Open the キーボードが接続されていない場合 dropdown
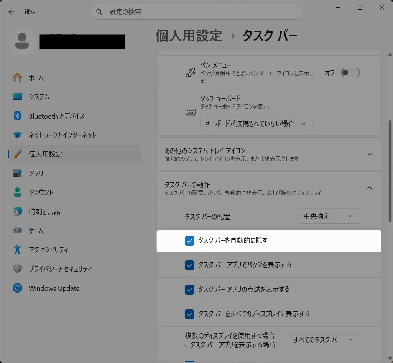This screenshot has width=393, height=363. click(256, 124)
